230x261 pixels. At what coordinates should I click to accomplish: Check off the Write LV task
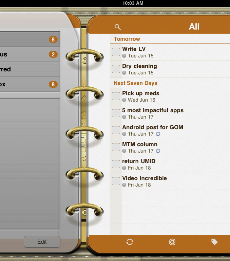pyautogui.click(x=116, y=52)
